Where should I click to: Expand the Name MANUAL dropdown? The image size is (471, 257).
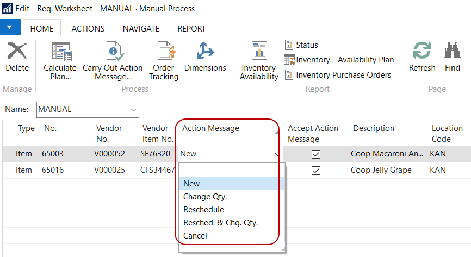[134, 110]
